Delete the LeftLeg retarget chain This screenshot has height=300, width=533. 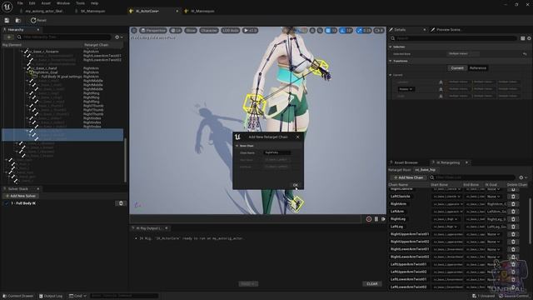click(x=513, y=227)
